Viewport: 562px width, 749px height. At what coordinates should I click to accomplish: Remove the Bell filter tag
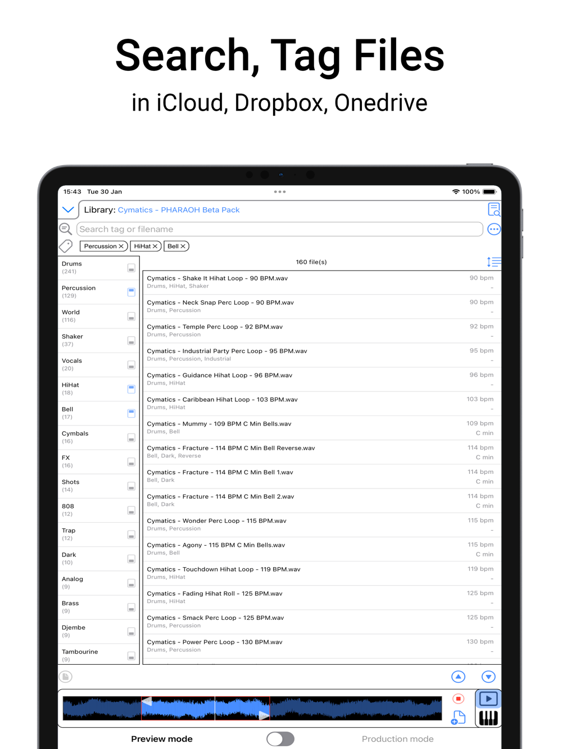(x=183, y=246)
